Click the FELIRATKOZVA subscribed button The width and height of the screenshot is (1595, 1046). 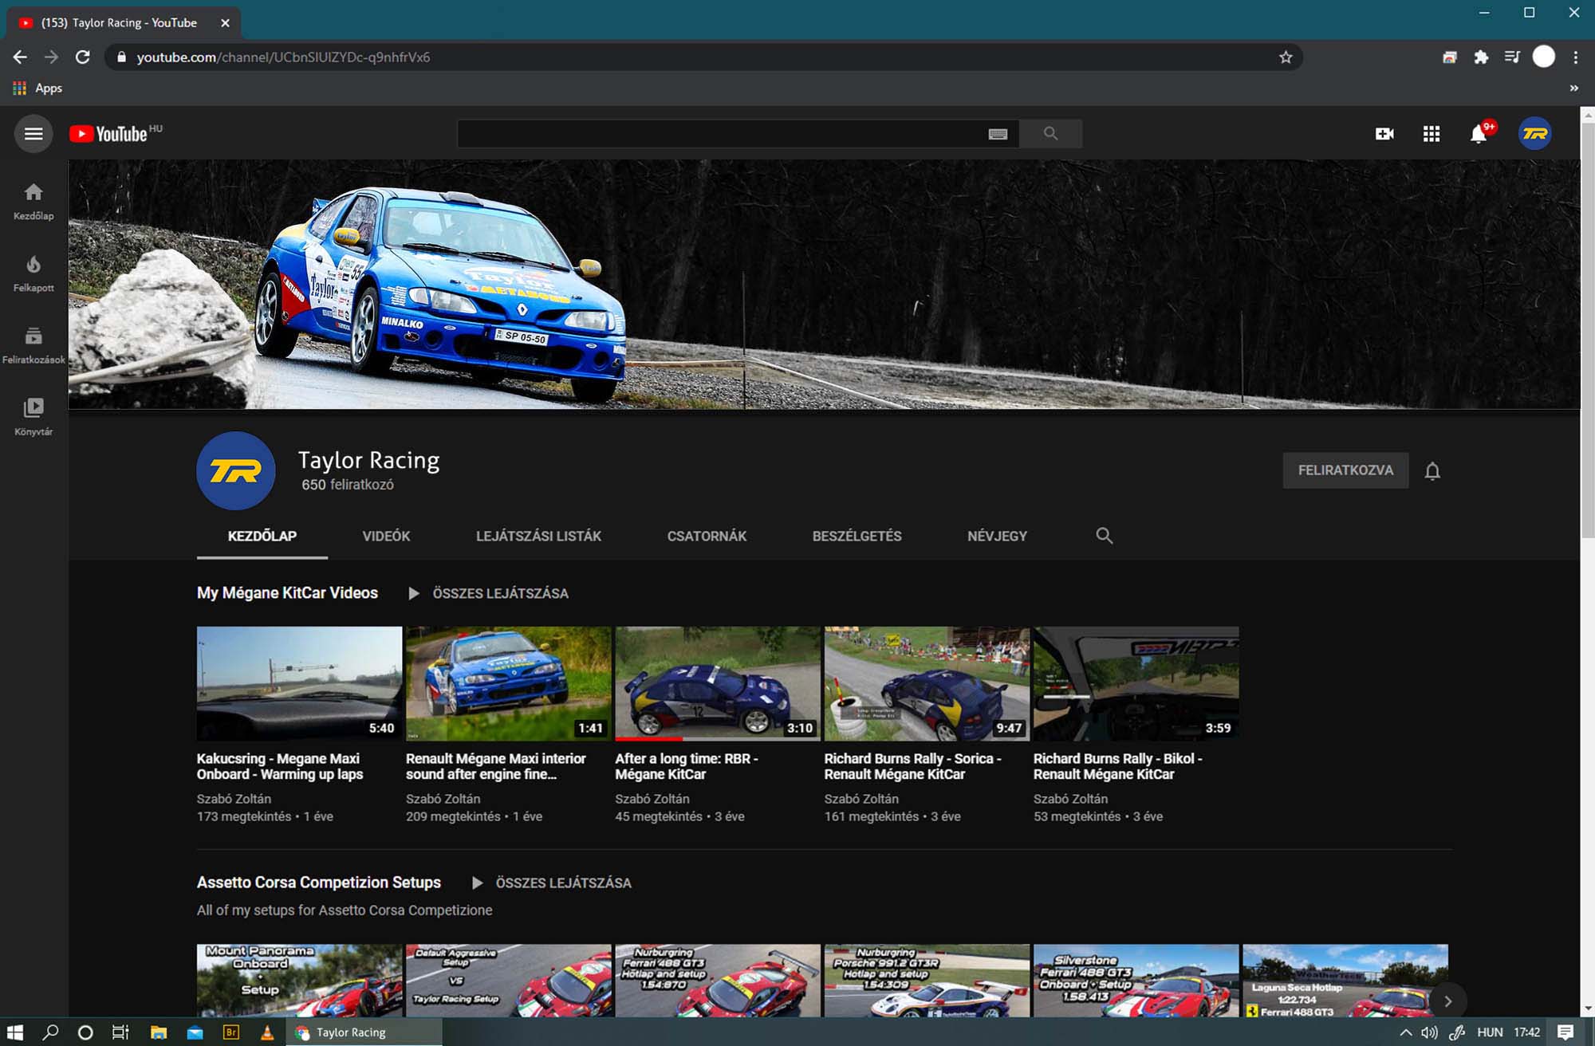1345,470
